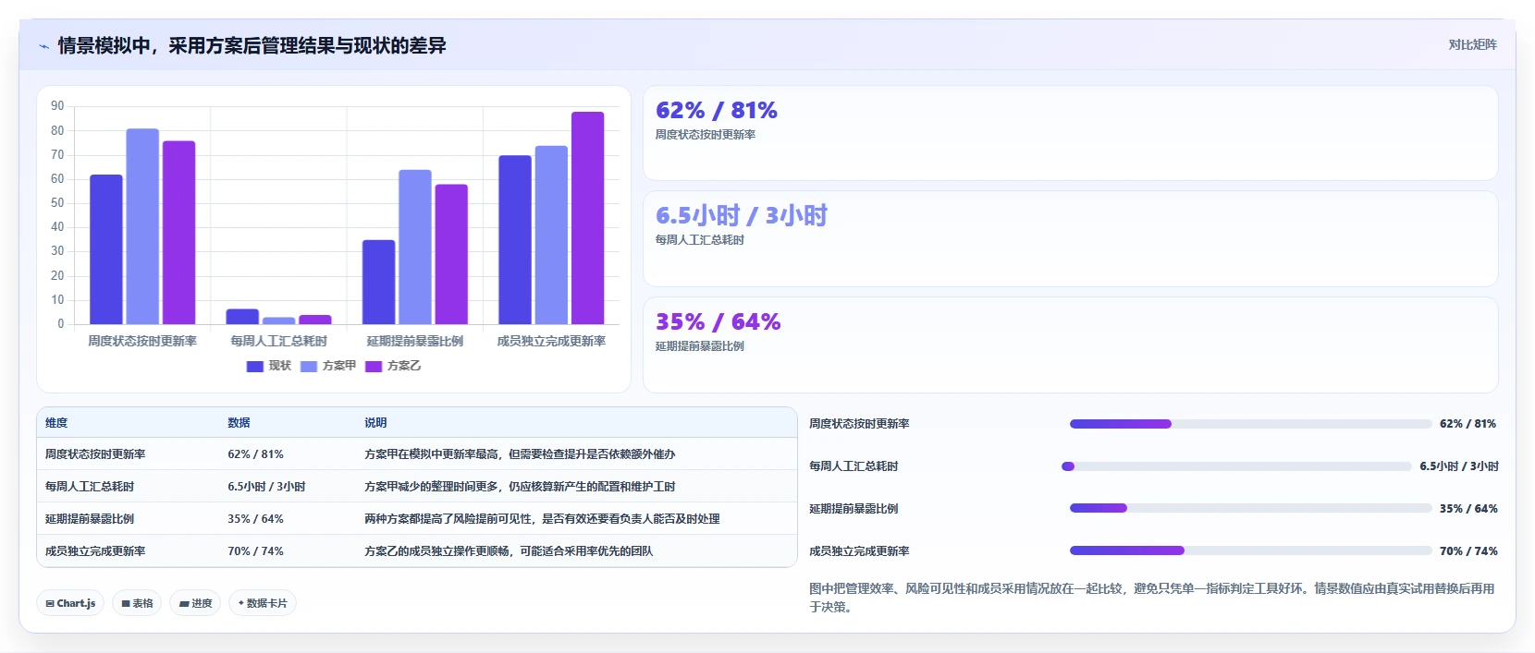This screenshot has width=1535, height=653.
Task: Select the 周度状态按时更新率 table row name
Action: pos(95,454)
